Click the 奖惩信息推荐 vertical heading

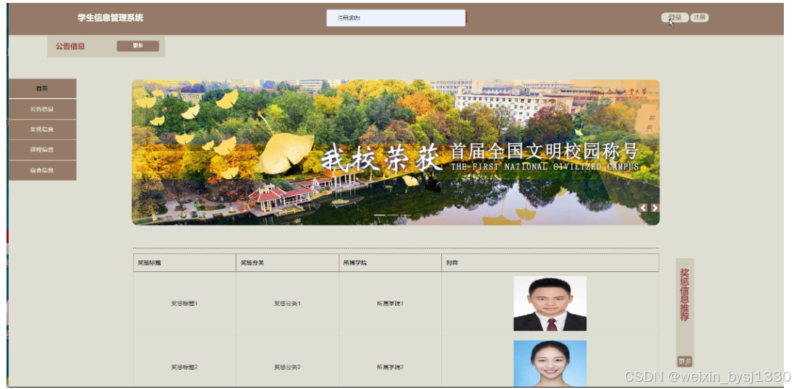tap(685, 295)
